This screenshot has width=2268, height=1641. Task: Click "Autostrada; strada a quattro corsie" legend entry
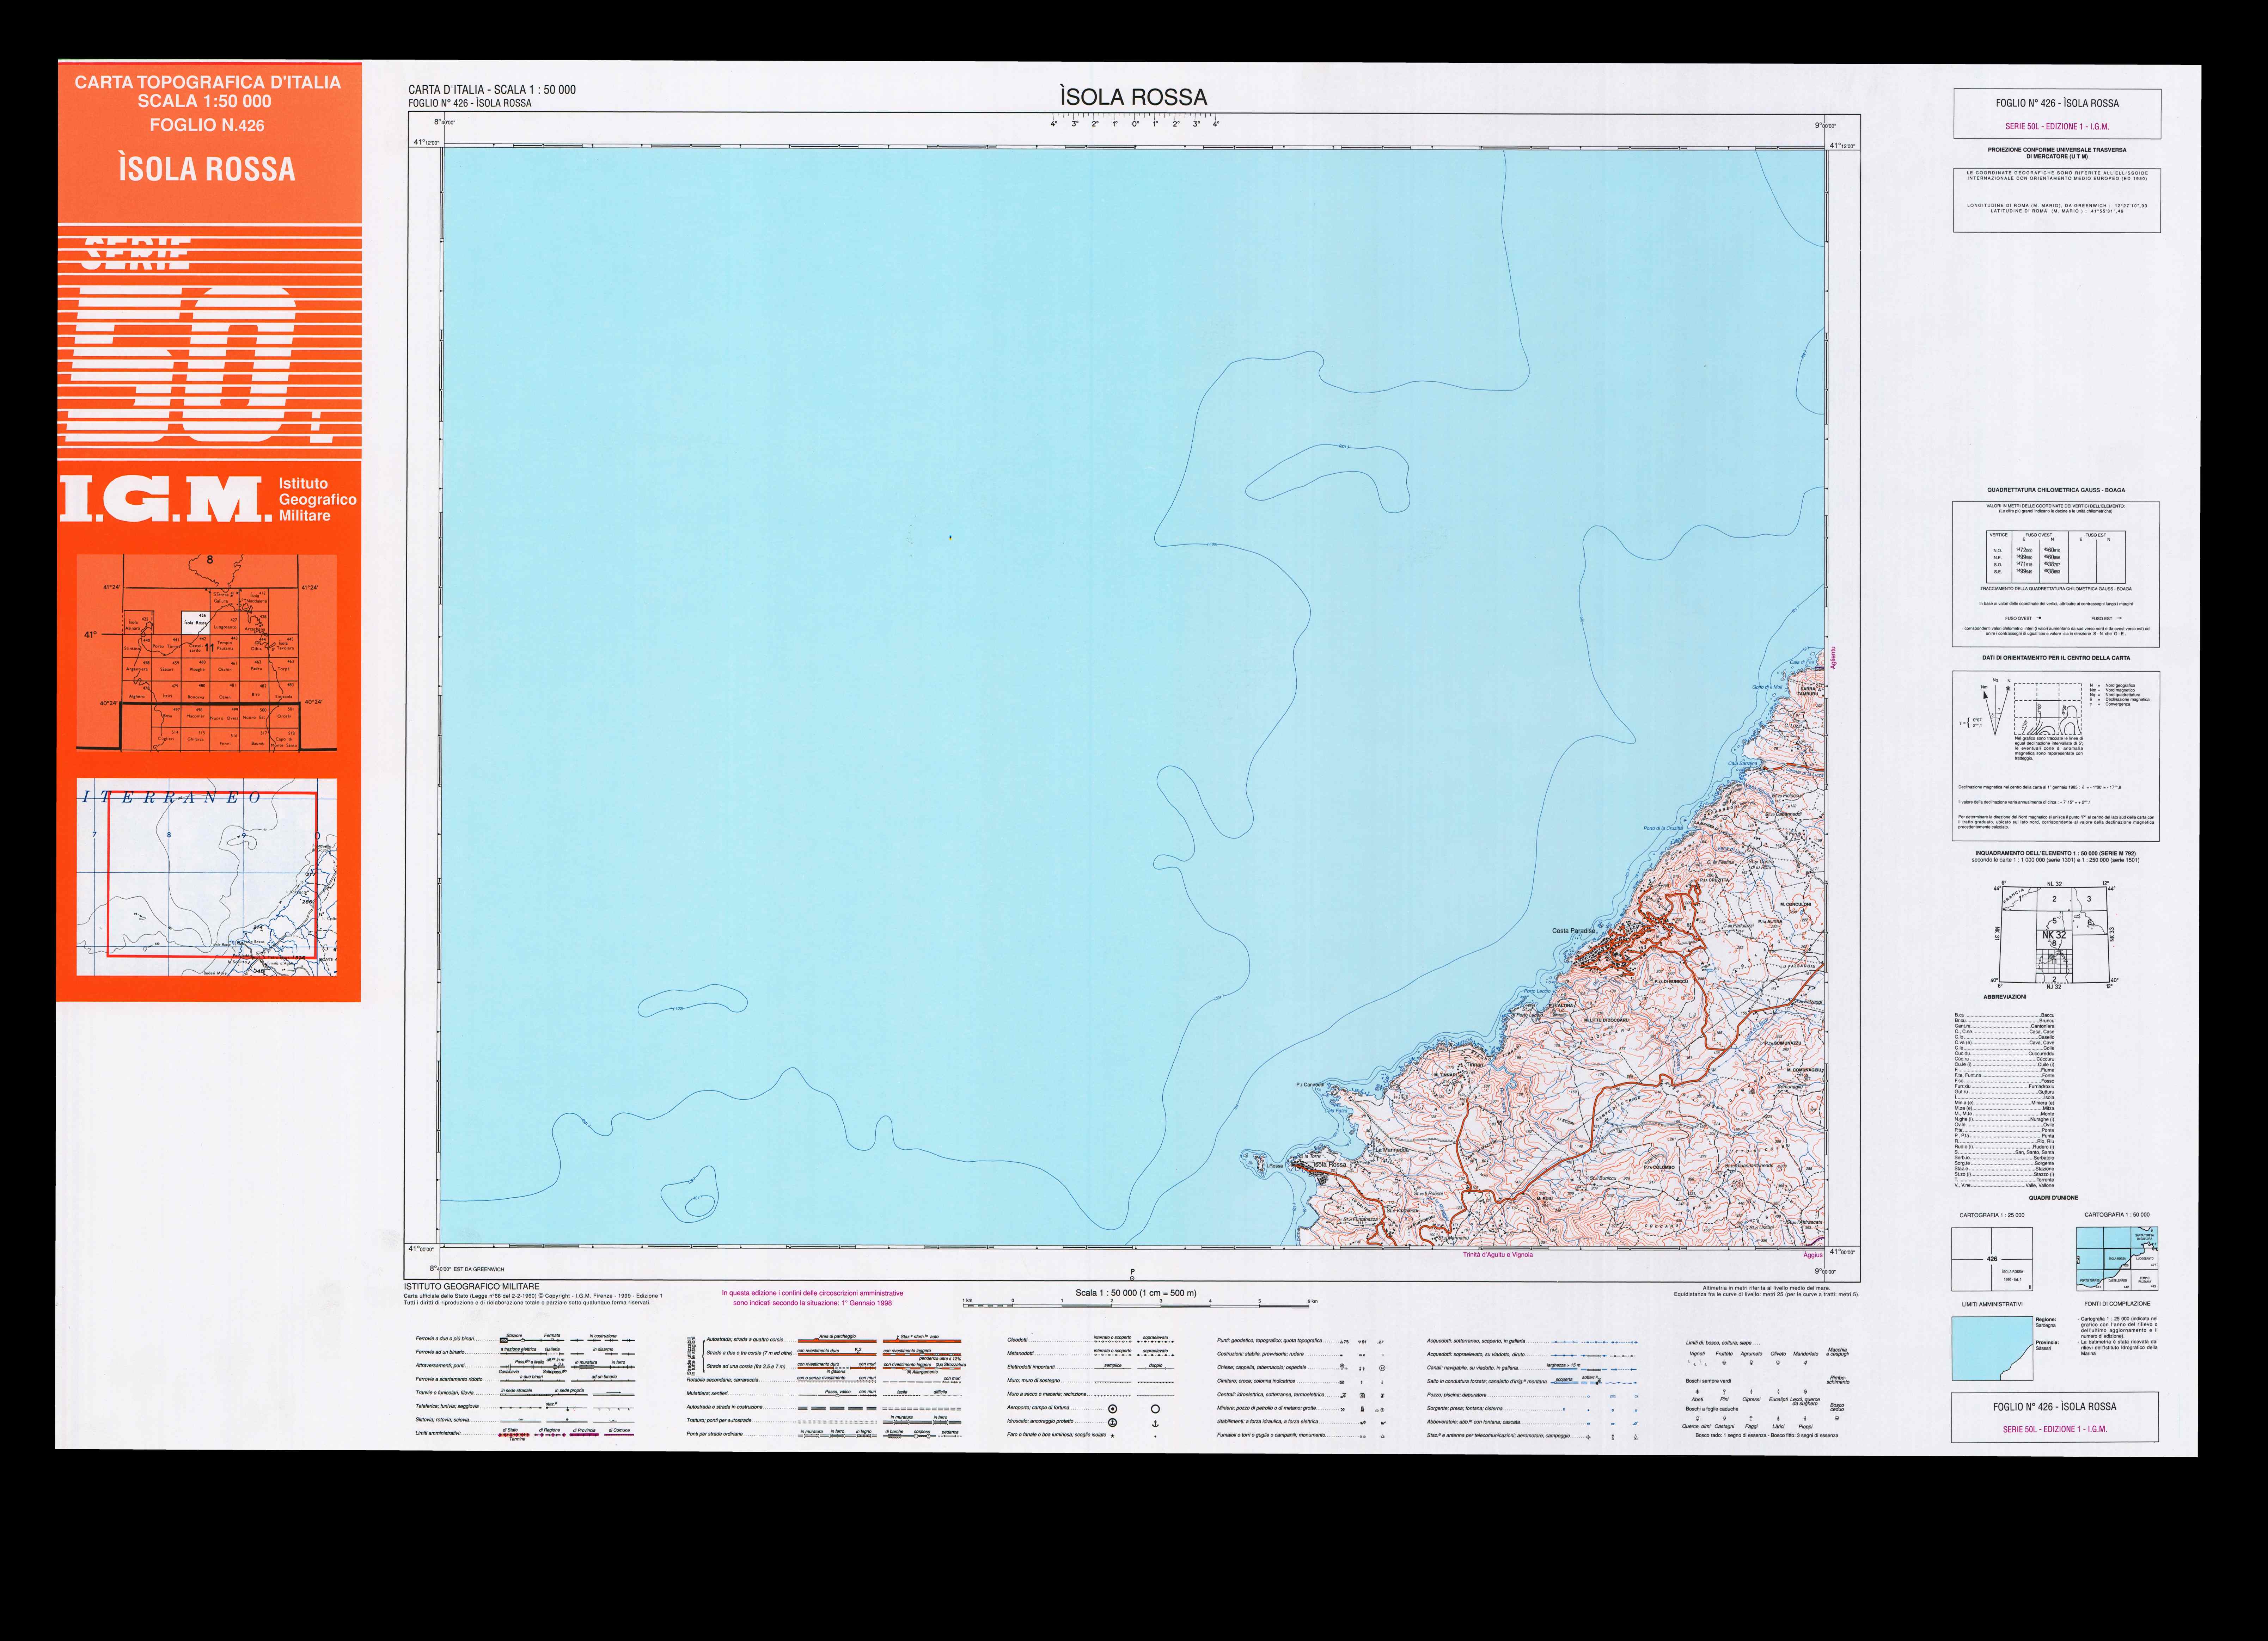(x=745, y=1339)
